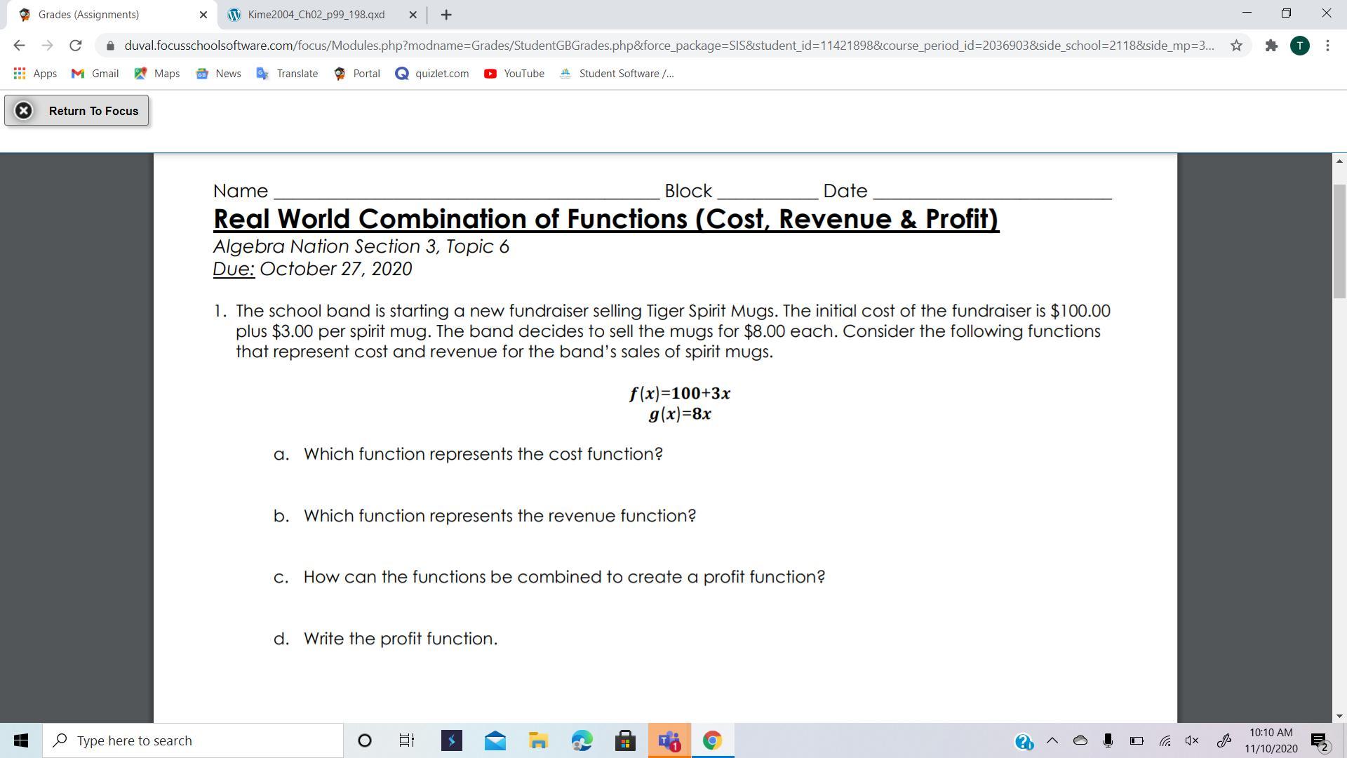Open Apps shortcut in bookmarks bar
Screen dimensions: 1347x758
35,74
